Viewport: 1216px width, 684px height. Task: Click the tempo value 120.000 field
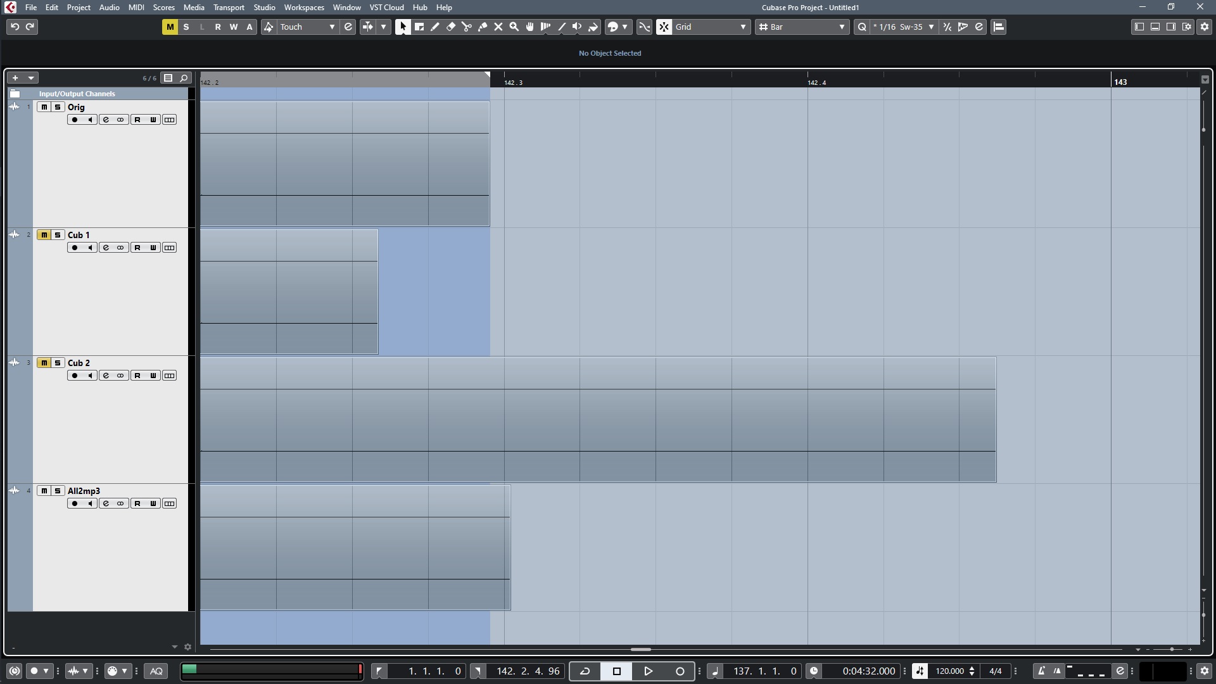pyautogui.click(x=949, y=671)
